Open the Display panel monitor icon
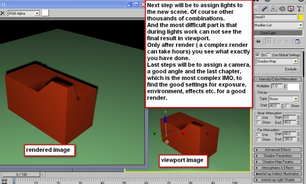Image resolution: width=306 pixels, height=184 pixels. [291, 9]
